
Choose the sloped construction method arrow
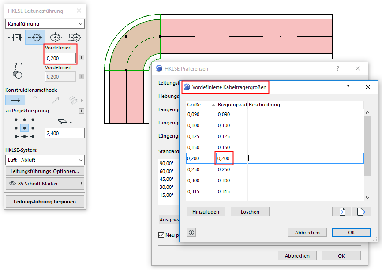click(55, 100)
